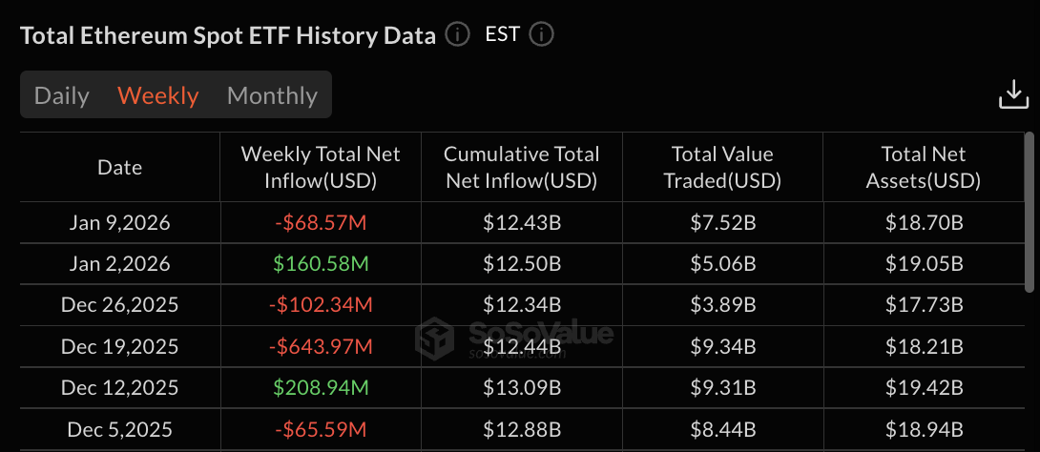
Task: Click Weekly Total Net Inflow(USD) header
Action: pos(321,167)
